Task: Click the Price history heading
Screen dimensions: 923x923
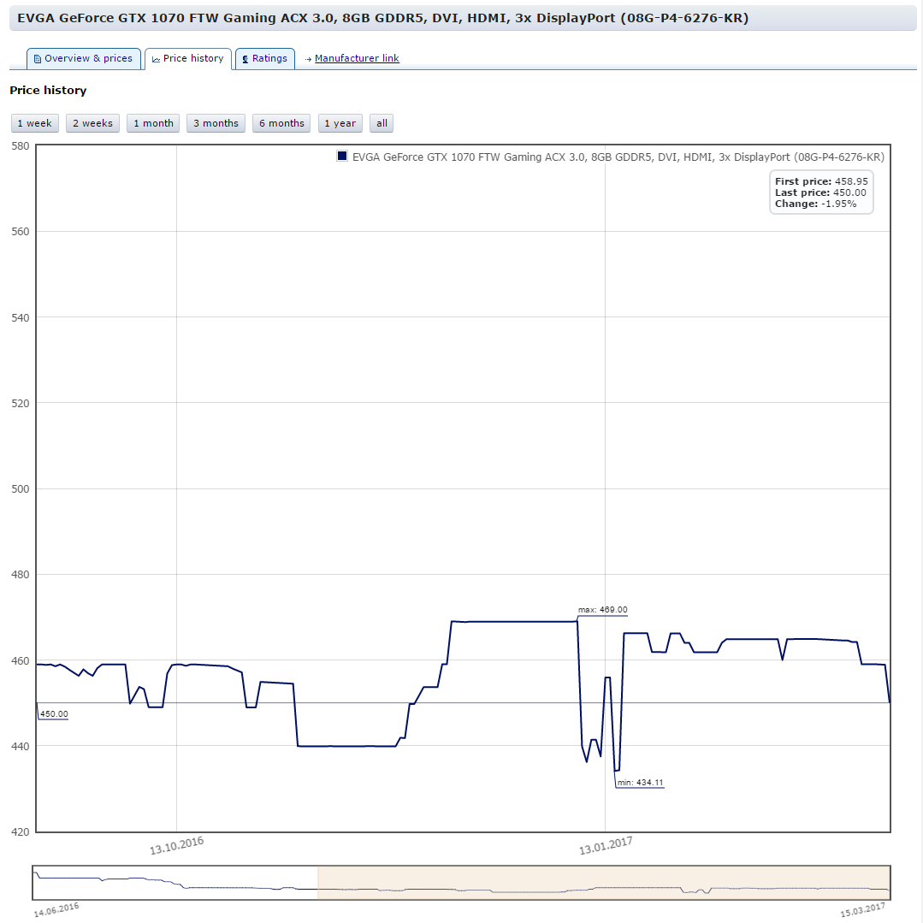Action: click(48, 90)
